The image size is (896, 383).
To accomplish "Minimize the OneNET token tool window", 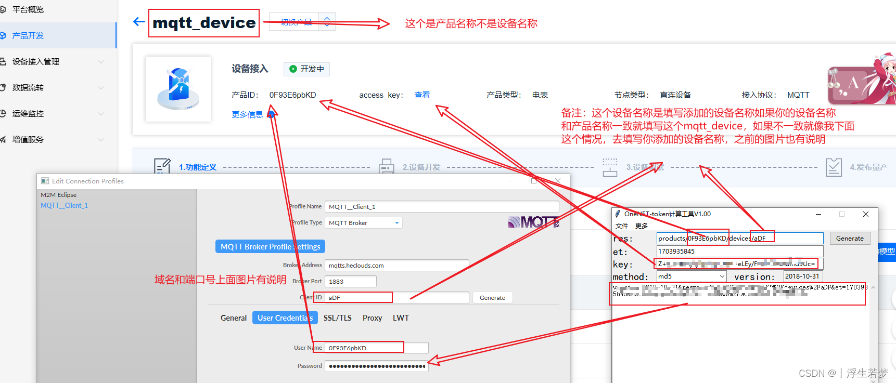I will pos(818,214).
